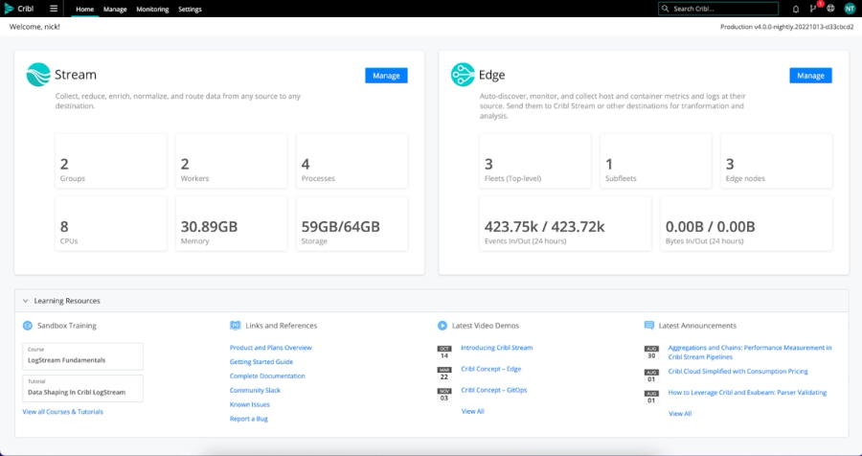Click the Links and References book icon
Screen dimensions: 862x456
[236, 326]
